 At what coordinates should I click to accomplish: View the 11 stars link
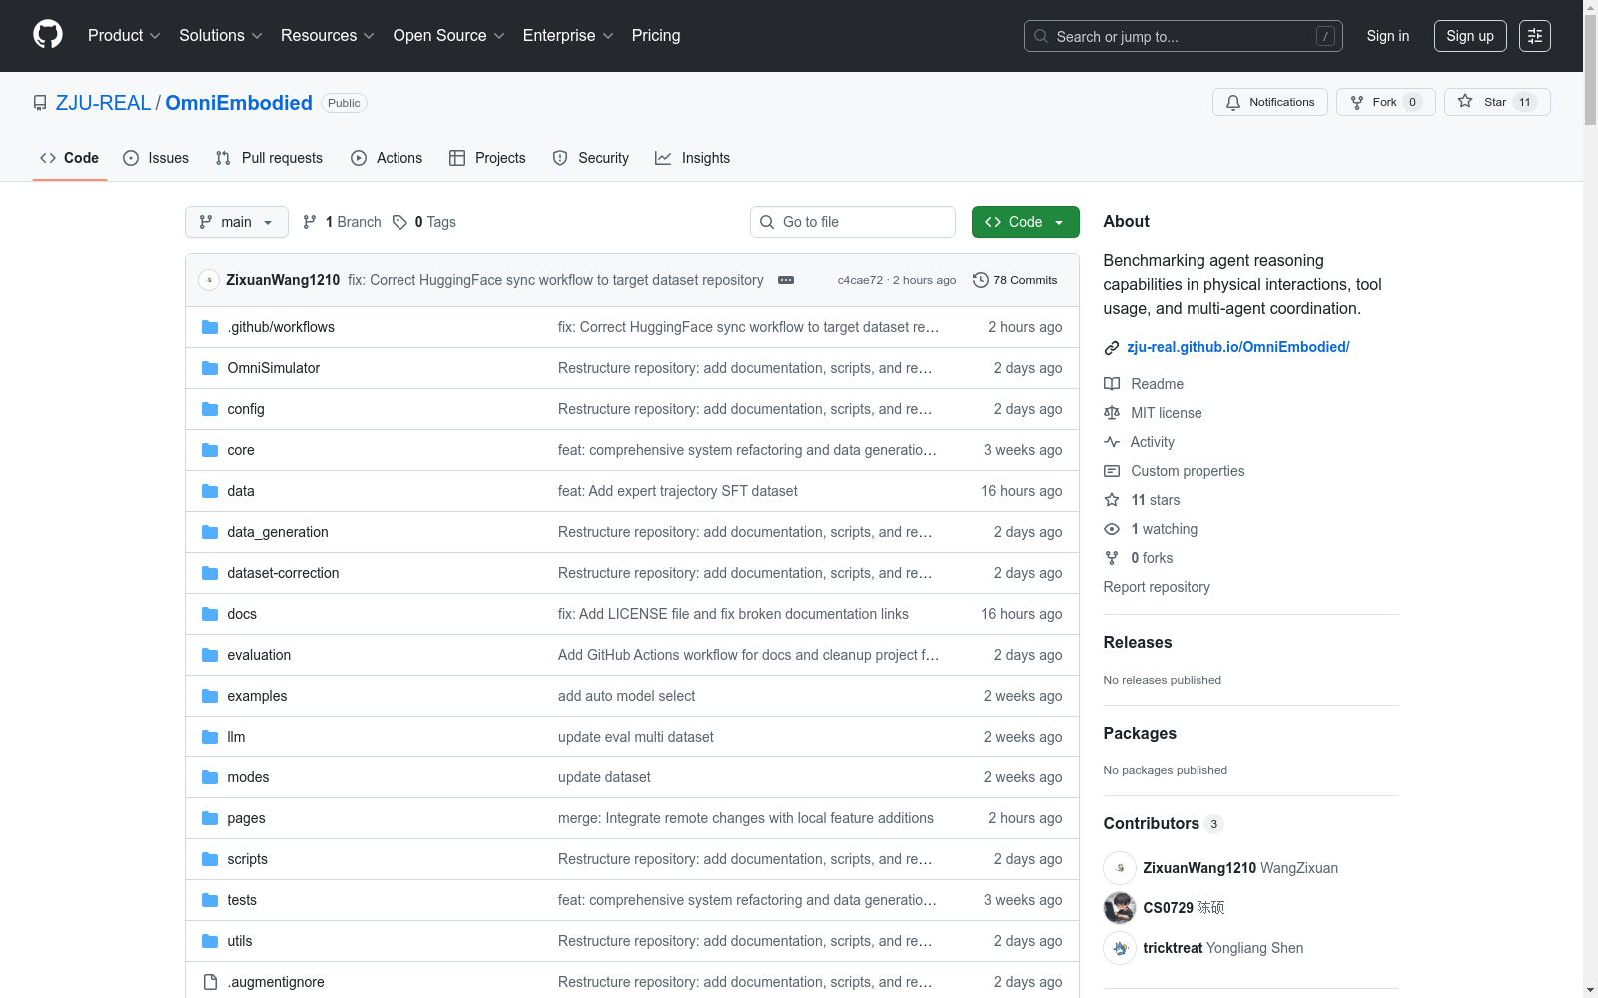[1156, 500]
